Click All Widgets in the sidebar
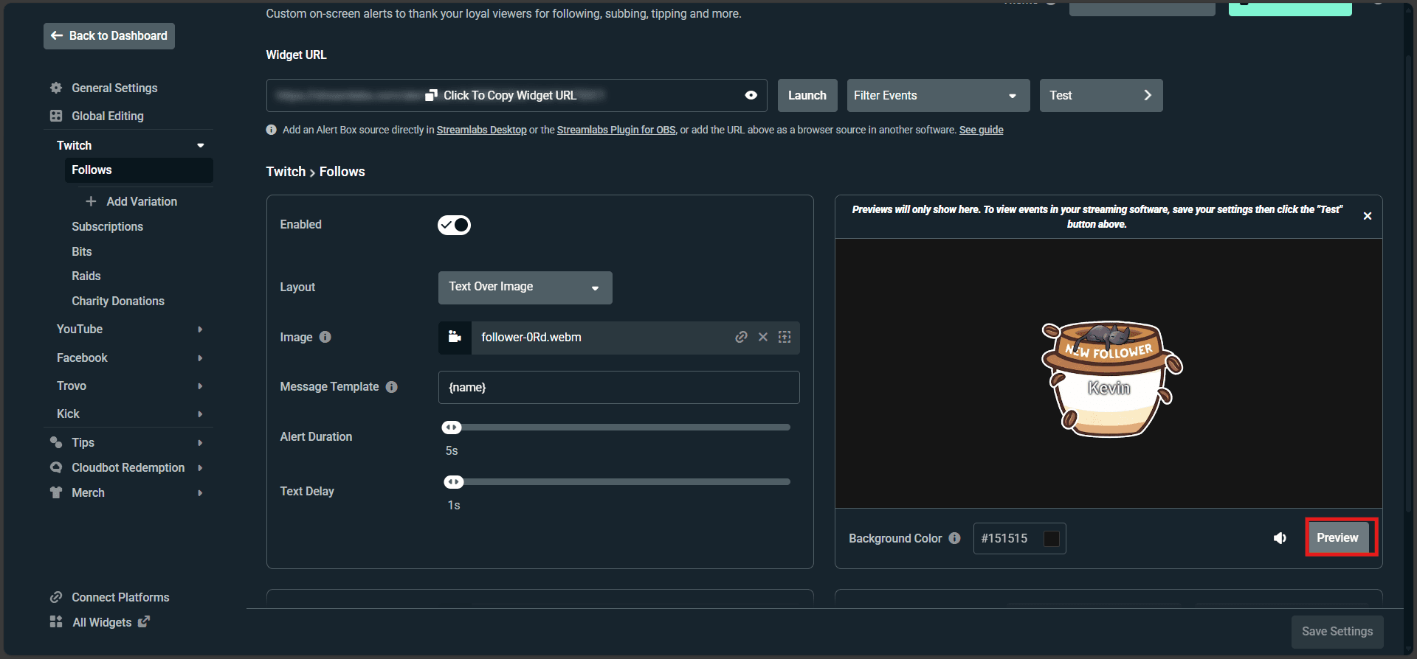This screenshot has height=659, width=1417. [x=102, y=622]
